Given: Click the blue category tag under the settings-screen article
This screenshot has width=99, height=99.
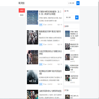Looking at the screenshot, I should point(41,25).
